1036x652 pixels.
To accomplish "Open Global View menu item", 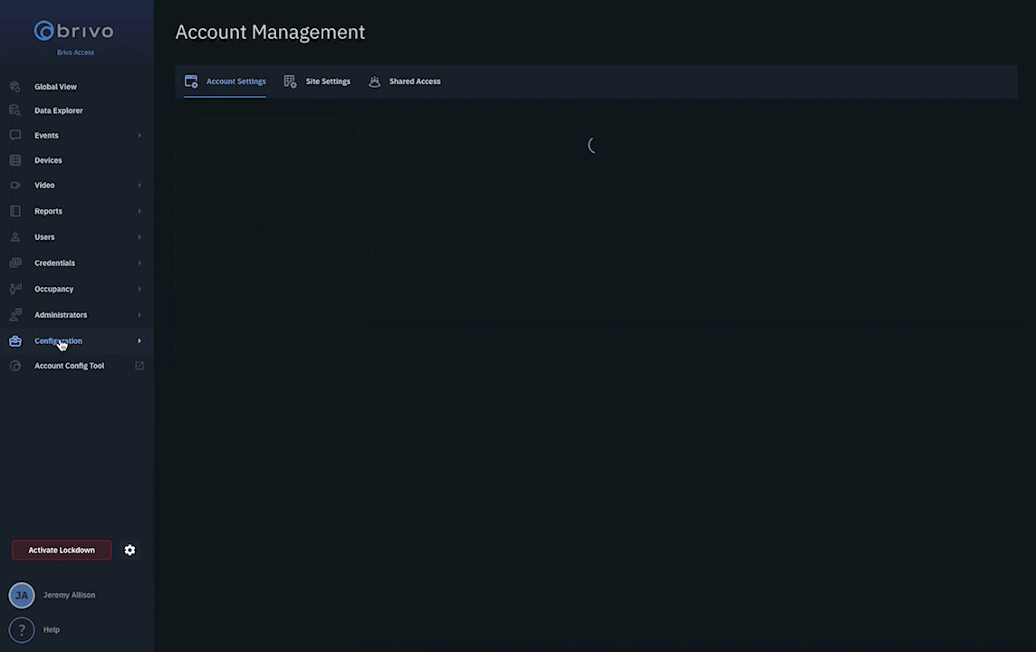I will (x=55, y=87).
